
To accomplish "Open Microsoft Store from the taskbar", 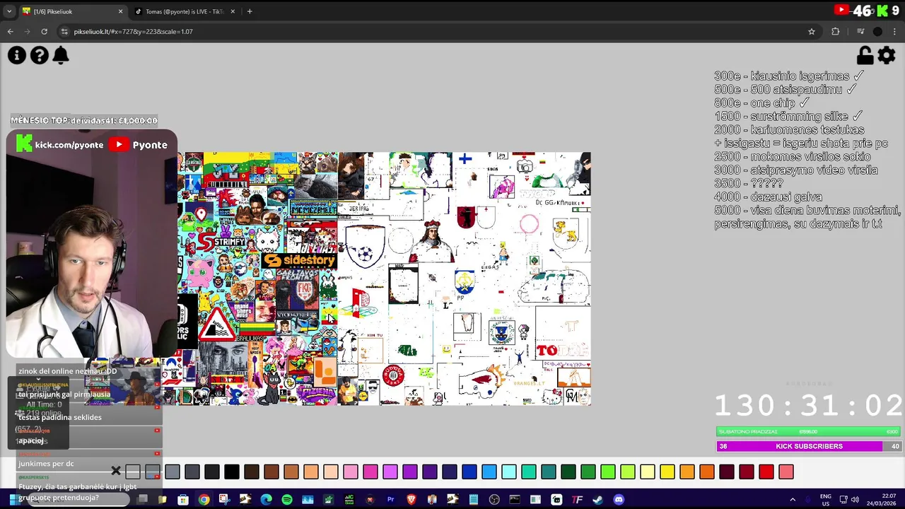I will tap(183, 500).
